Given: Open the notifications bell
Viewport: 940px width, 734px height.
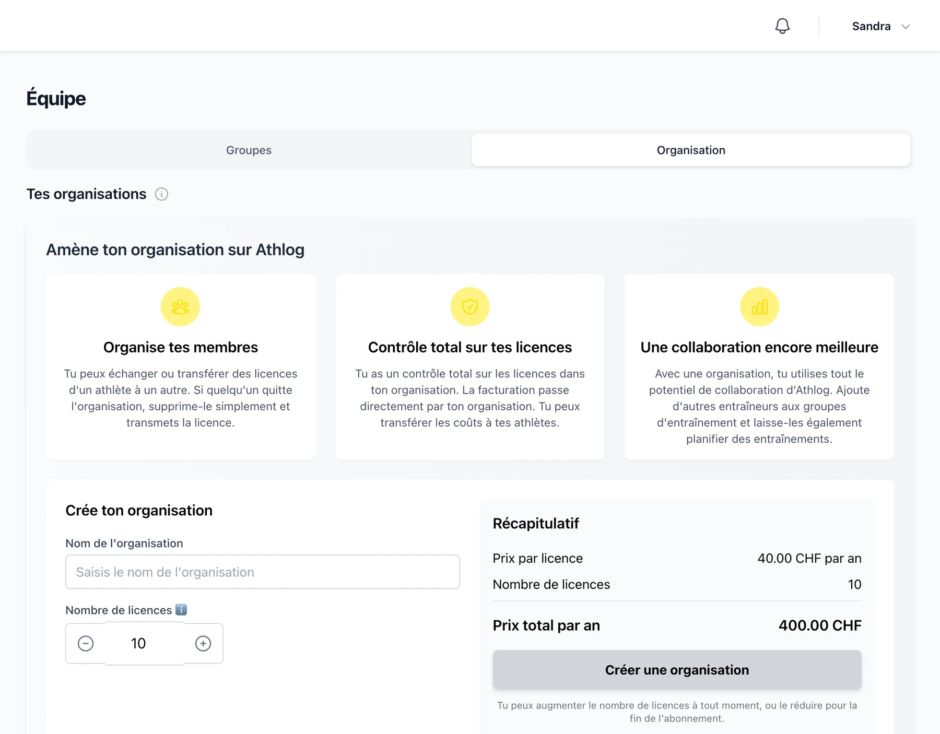Looking at the screenshot, I should coord(782,26).
